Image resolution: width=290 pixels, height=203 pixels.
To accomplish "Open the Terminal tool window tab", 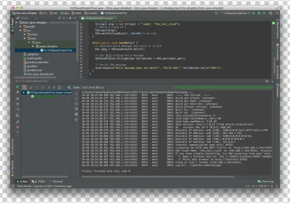I will [x=57, y=181].
